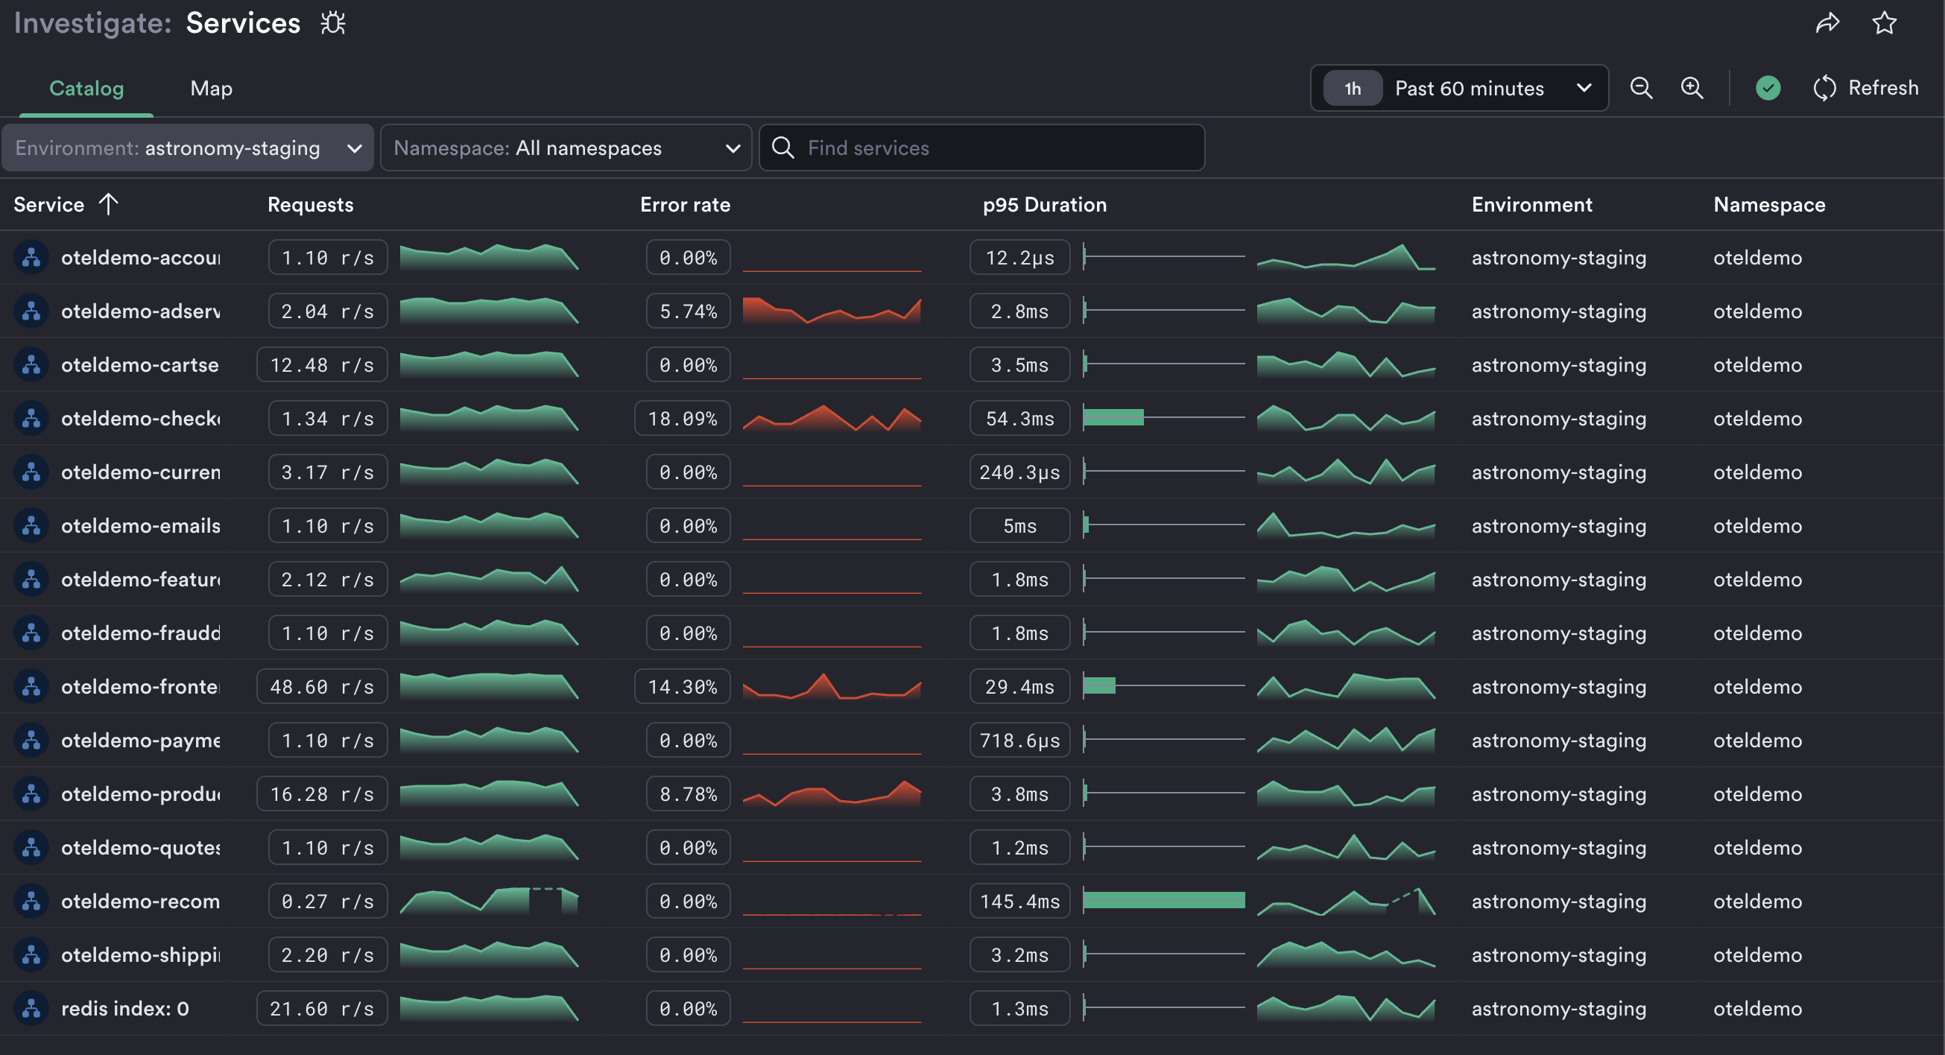This screenshot has height=1055, width=1945.
Task: Click the redis index: 0 service icon
Action: 31,1008
